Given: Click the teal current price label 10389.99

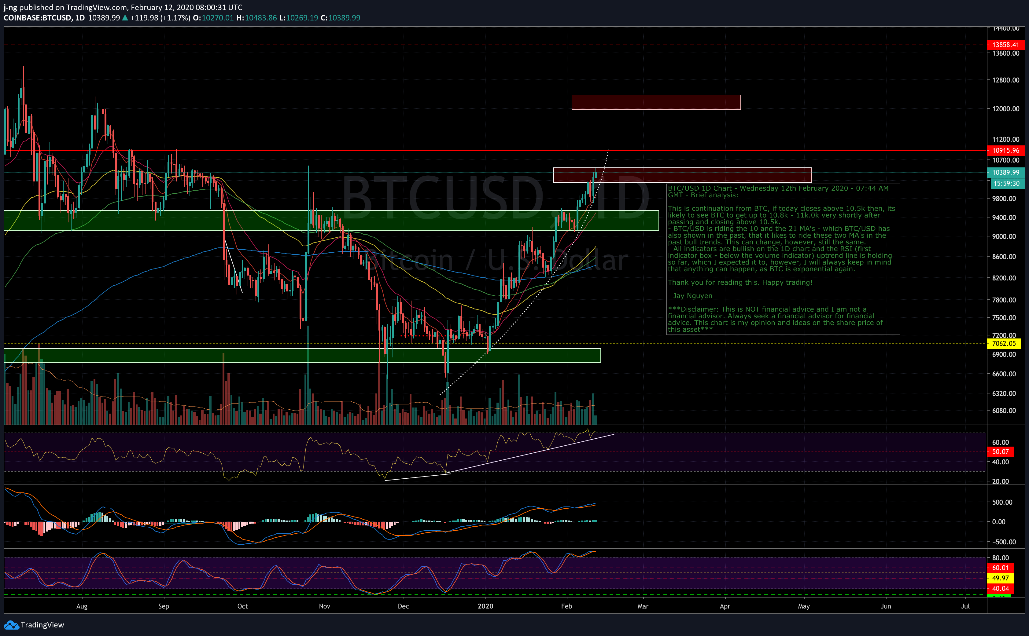Looking at the screenshot, I should (x=1005, y=173).
